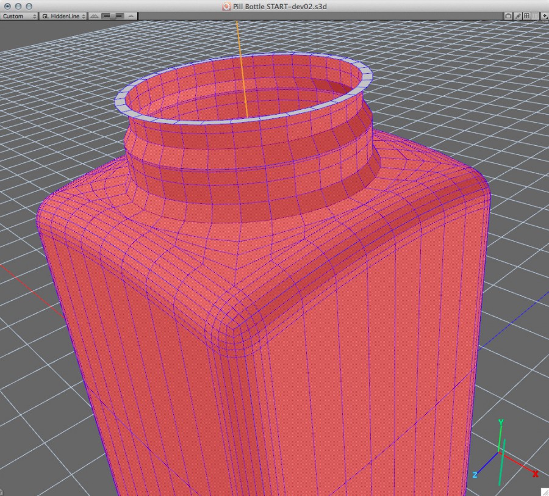The height and width of the screenshot is (496, 549).
Task: Open the Custom viewport preset dropdown
Action: 18,16
